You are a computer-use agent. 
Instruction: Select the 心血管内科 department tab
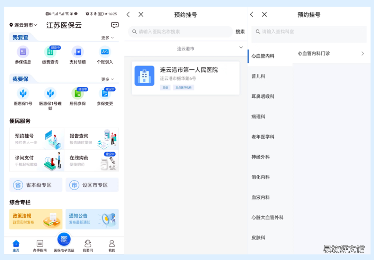coord(270,56)
